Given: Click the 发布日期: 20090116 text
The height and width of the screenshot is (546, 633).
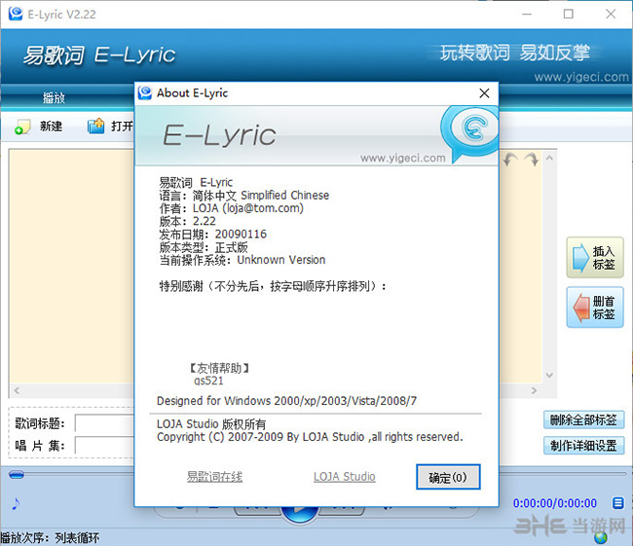Looking at the screenshot, I should [212, 234].
